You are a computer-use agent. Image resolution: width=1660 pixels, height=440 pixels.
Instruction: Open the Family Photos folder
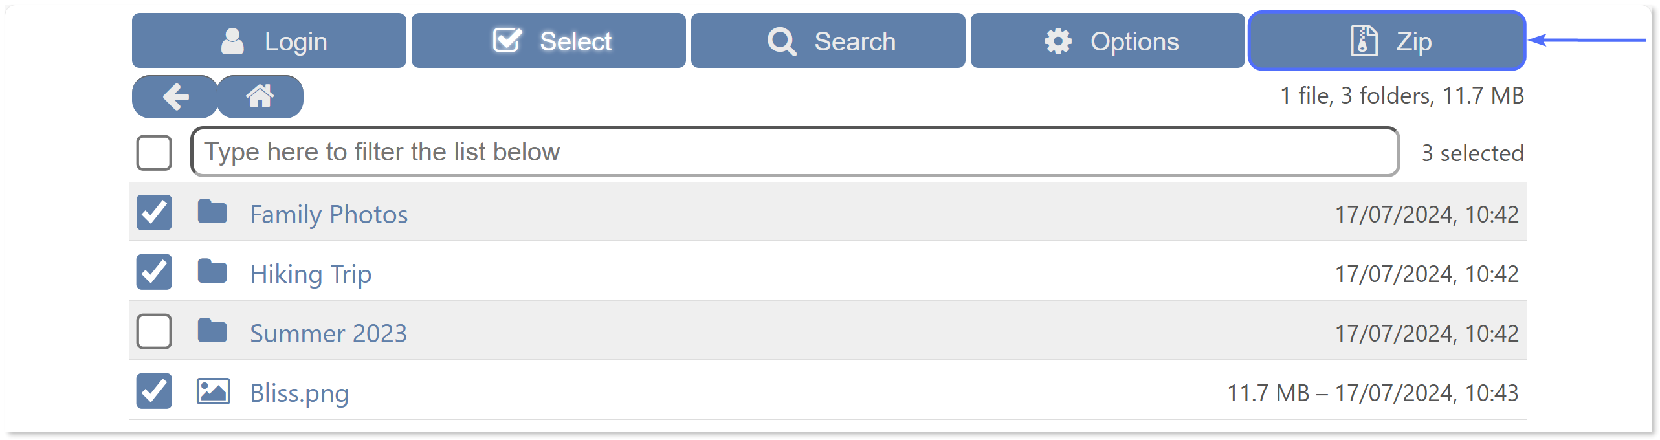tap(329, 214)
